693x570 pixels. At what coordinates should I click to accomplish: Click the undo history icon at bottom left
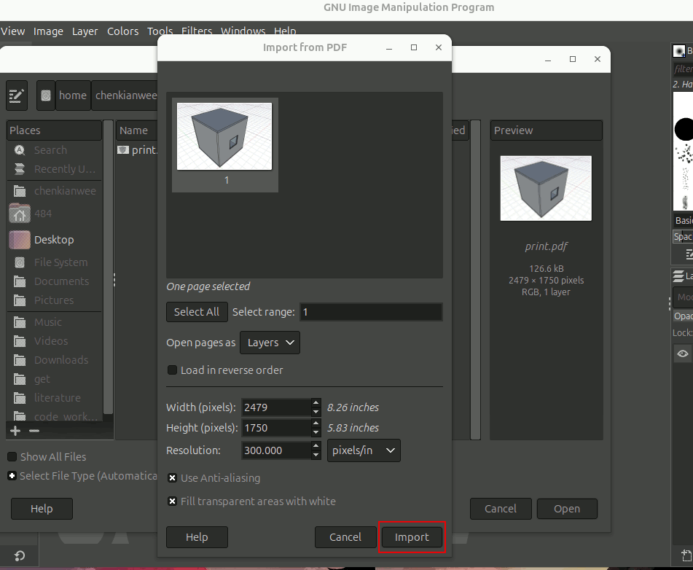click(x=19, y=557)
